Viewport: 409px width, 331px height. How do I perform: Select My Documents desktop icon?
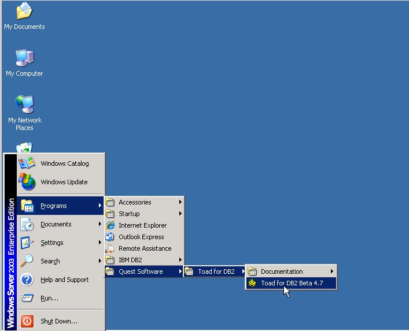click(24, 16)
